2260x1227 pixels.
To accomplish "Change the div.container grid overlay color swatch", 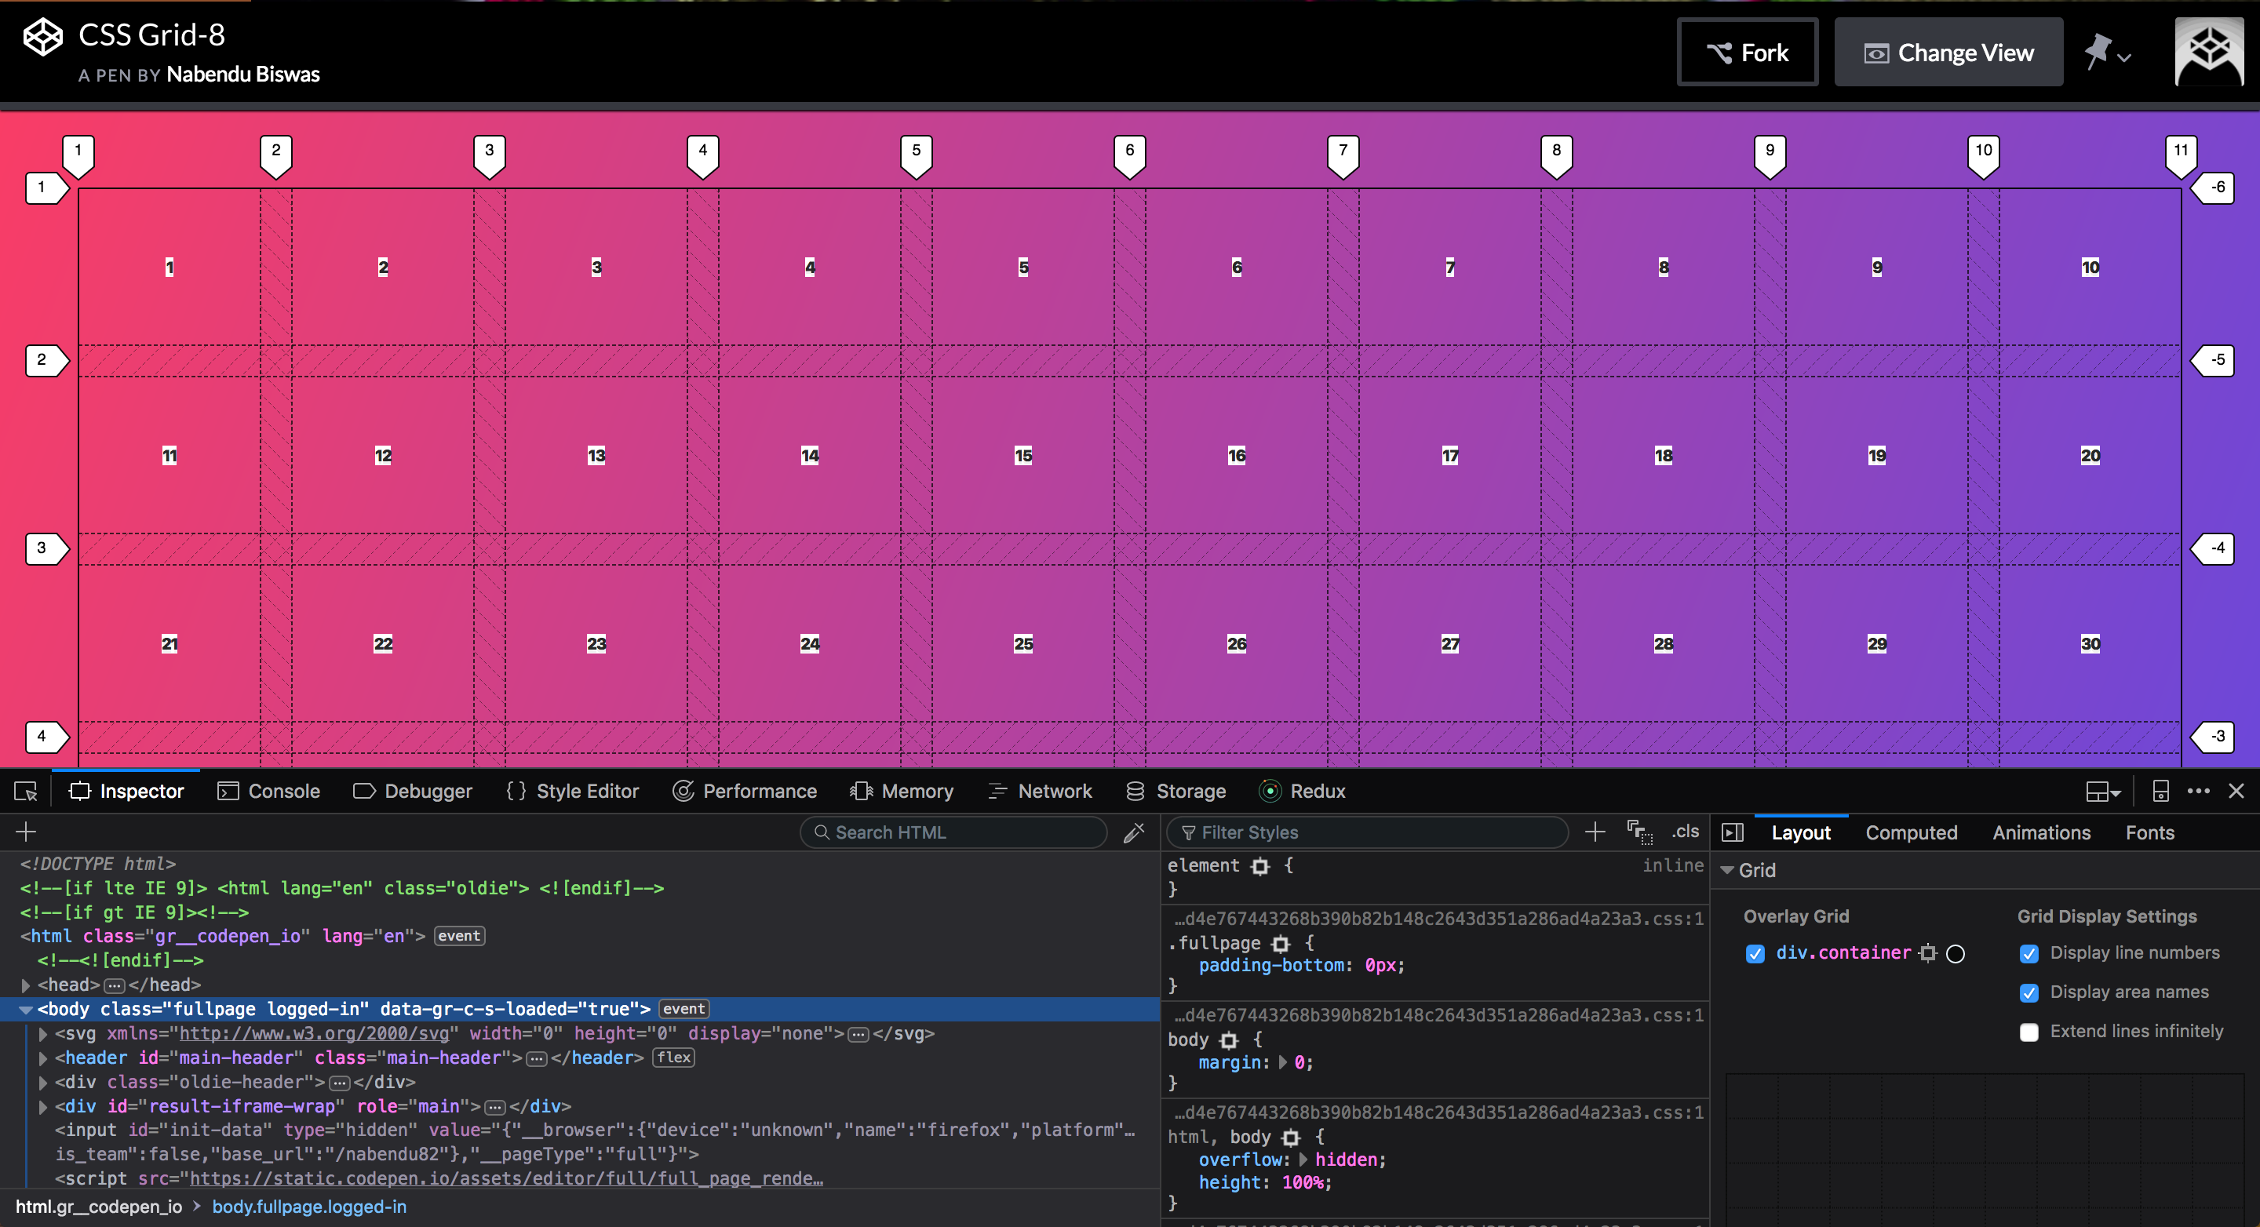I will coord(1956,954).
